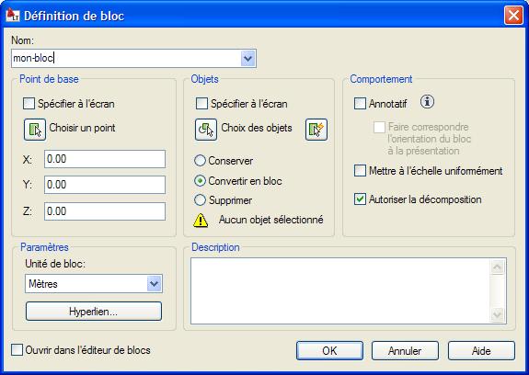
Task: Confirm with the OK button
Action: click(329, 350)
